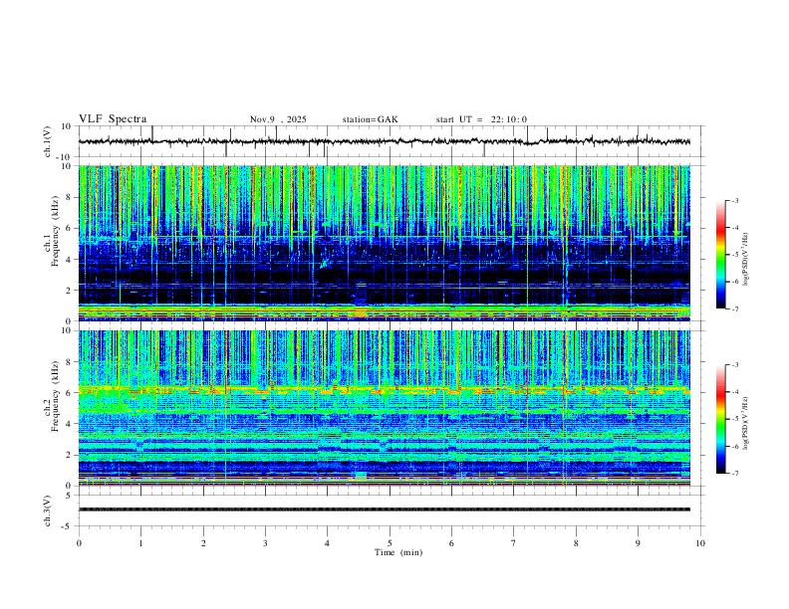Click the "2" tick on ch.2 frequency axis

point(69,455)
